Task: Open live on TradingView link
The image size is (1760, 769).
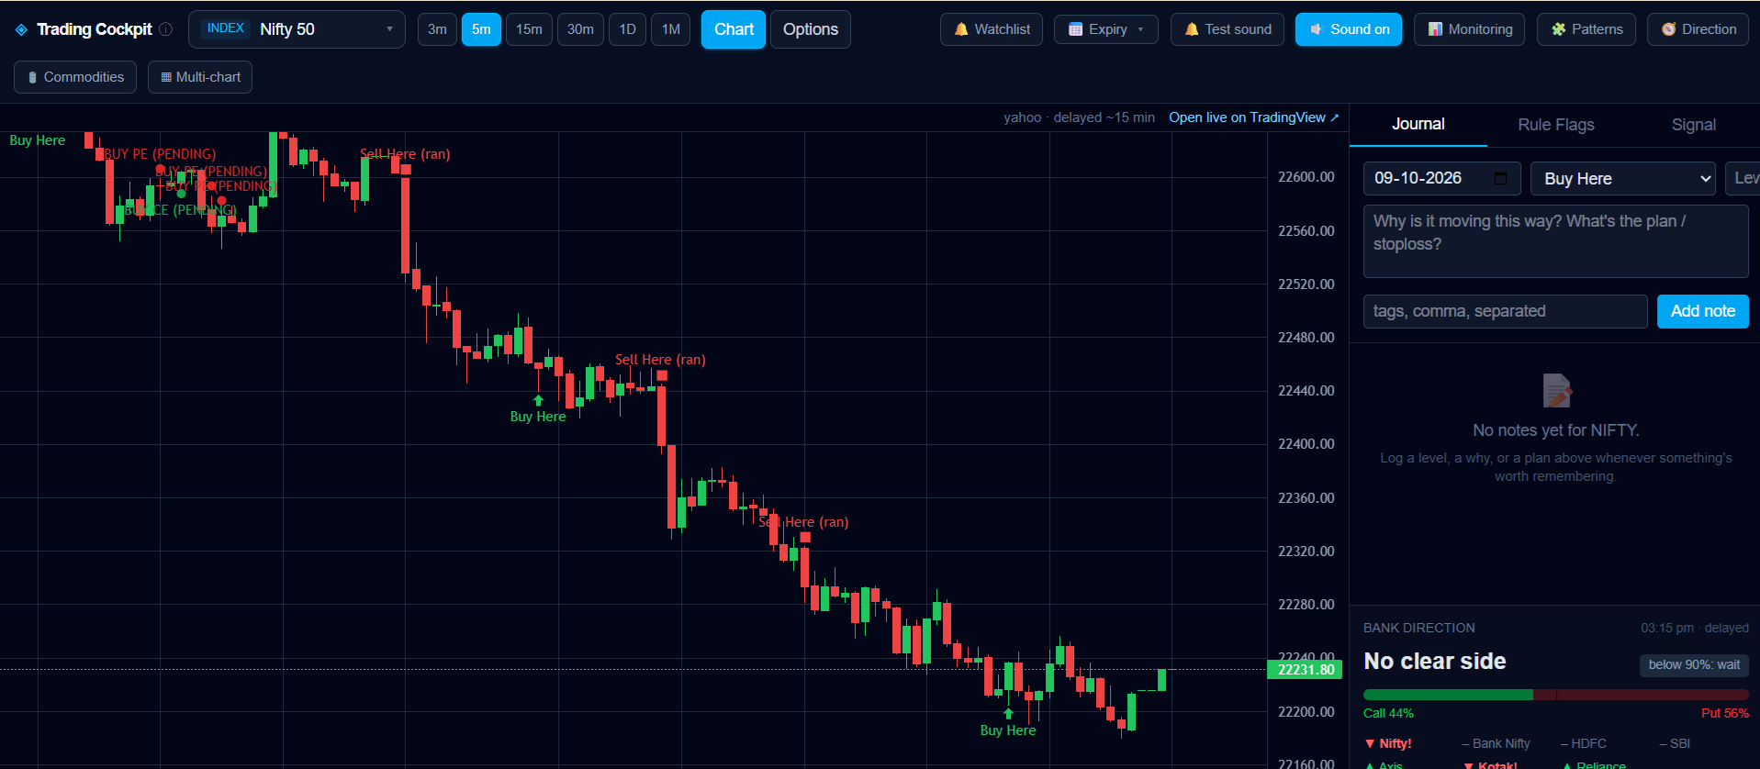Action: click(x=1254, y=117)
